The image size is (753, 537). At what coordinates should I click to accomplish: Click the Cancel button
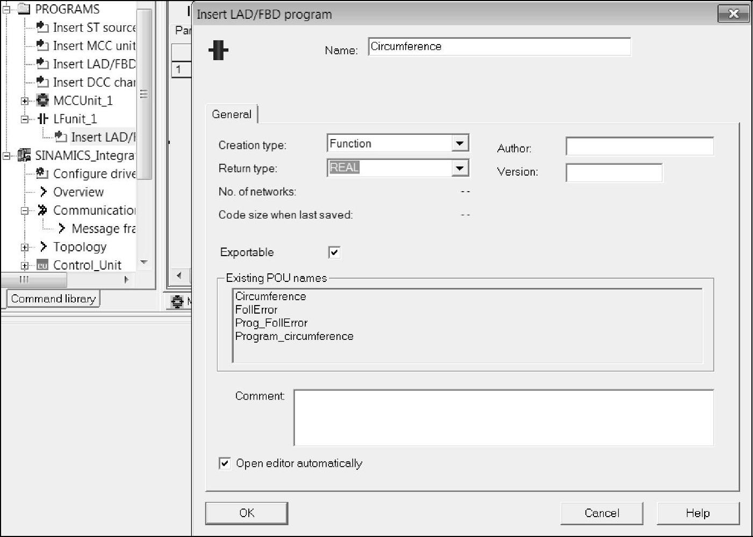pyautogui.click(x=602, y=513)
